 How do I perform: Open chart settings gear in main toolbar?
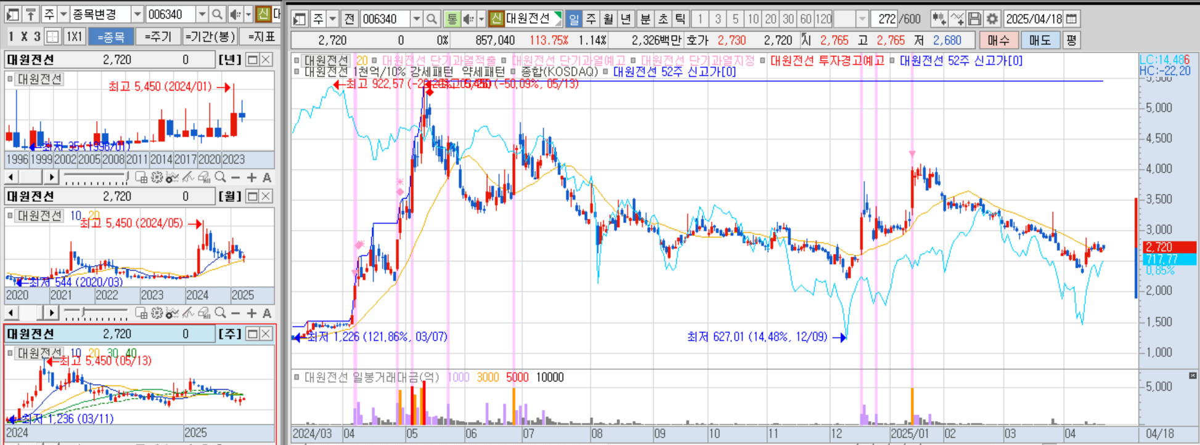(992, 19)
